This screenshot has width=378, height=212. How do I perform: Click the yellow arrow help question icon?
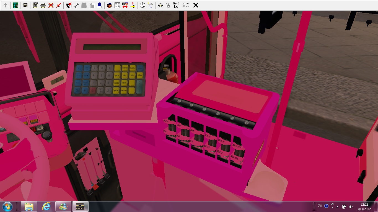(133, 5)
